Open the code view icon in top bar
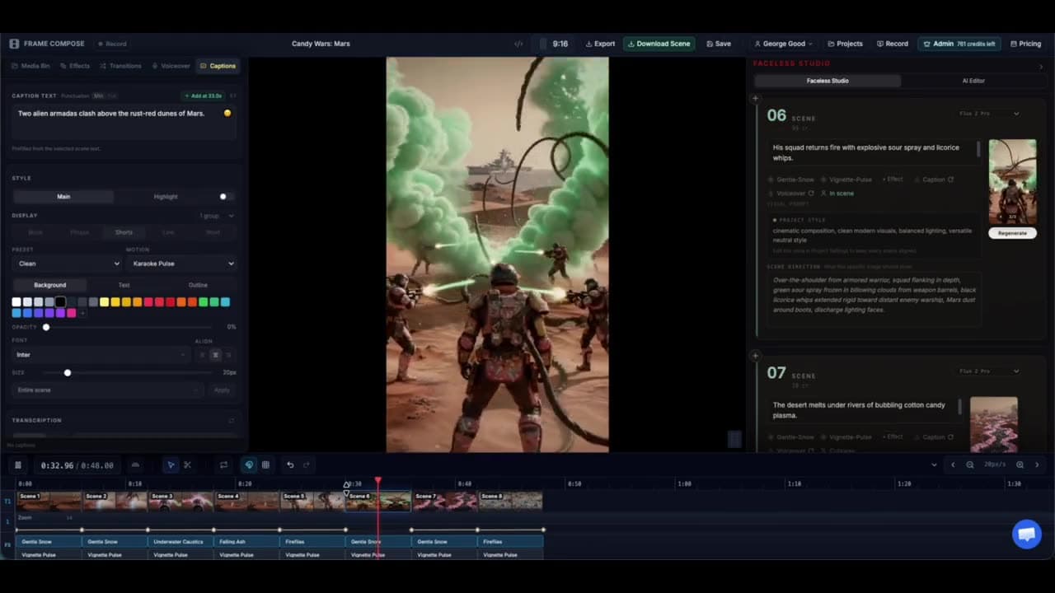Screen dimensions: 1055x593 (x=518, y=44)
